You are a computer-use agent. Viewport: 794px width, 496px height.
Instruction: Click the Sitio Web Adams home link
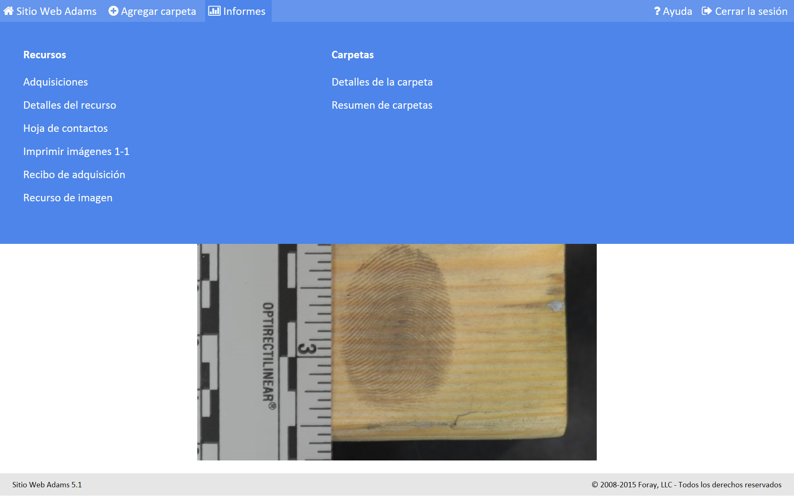pos(56,11)
